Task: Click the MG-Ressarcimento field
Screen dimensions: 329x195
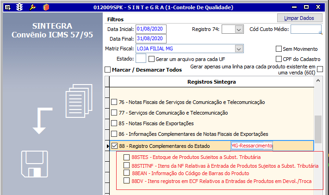Action: 252,146
